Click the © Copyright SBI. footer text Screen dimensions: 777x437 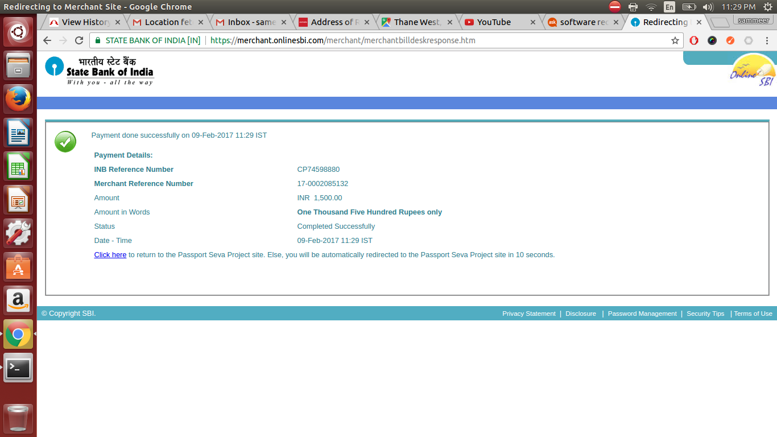click(69, 314)
